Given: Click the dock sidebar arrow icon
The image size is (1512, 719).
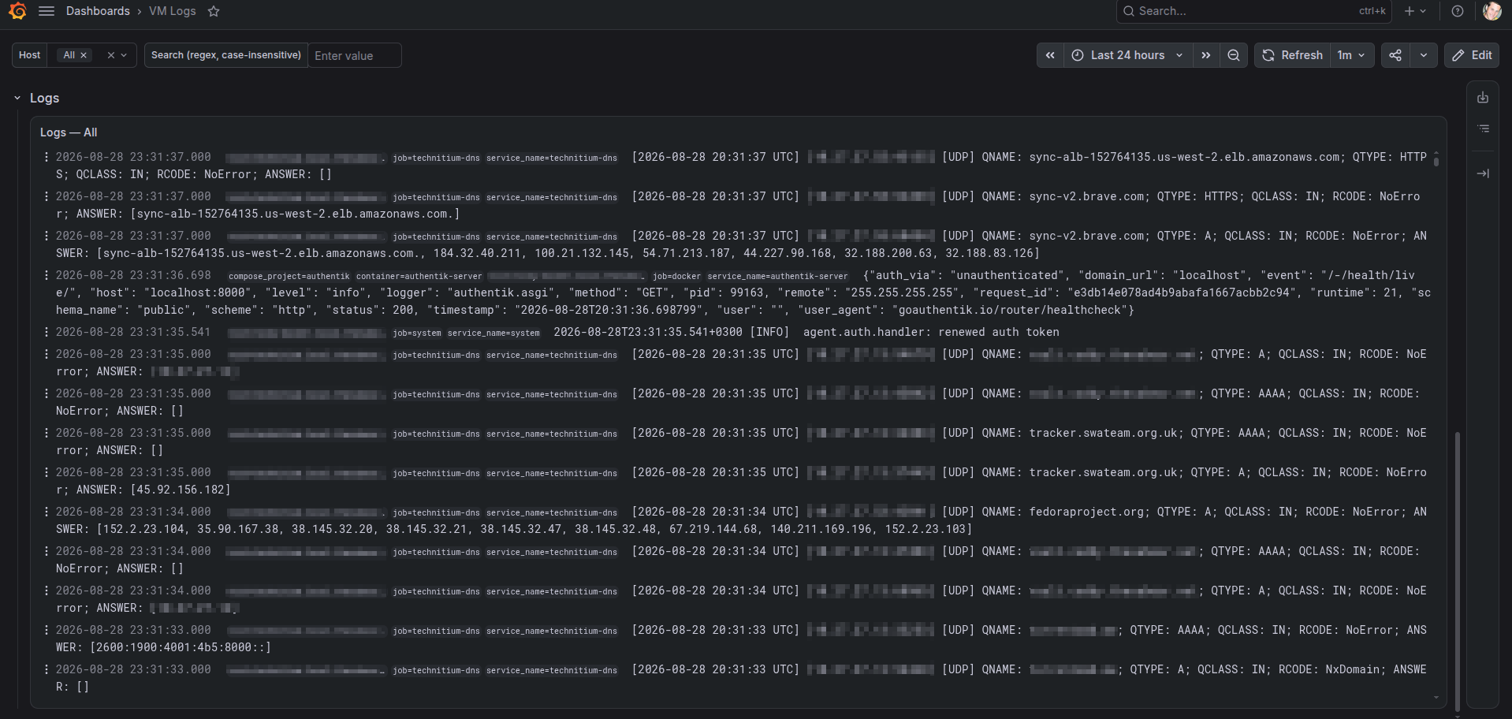Looking at the screenshot, I should pos(1483,173).
